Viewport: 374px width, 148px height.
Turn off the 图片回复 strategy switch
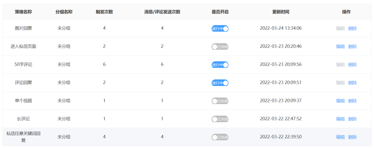[220, 28]
